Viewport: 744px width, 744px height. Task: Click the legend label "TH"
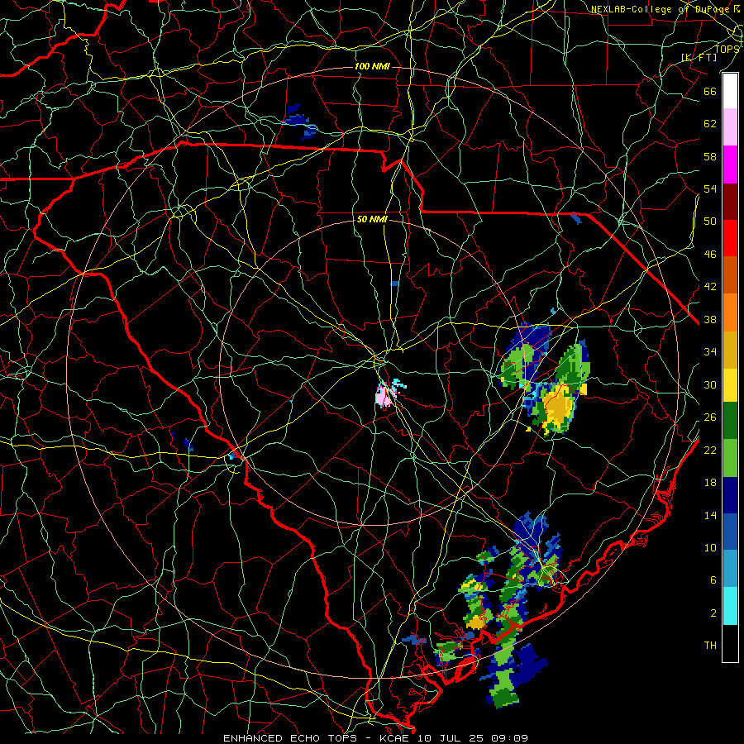(710, 646)
